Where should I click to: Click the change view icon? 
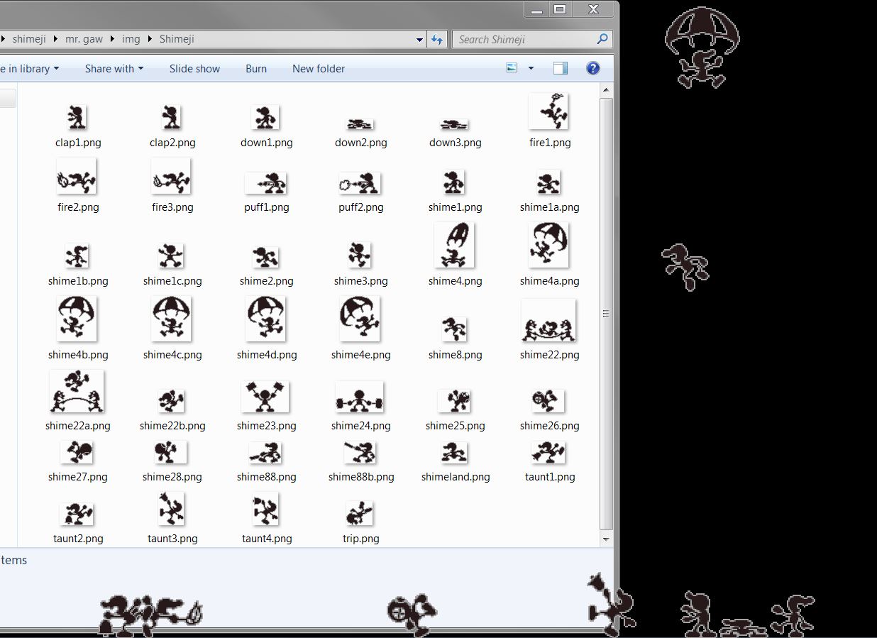512,68
